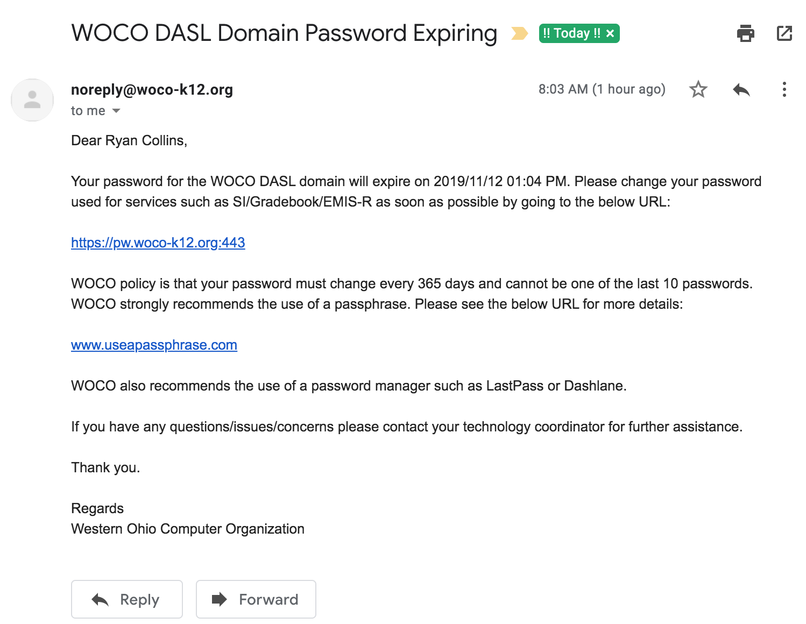Screen dimensions: 806x624
Task: Open the email in a new window
Action: [784, 33]
